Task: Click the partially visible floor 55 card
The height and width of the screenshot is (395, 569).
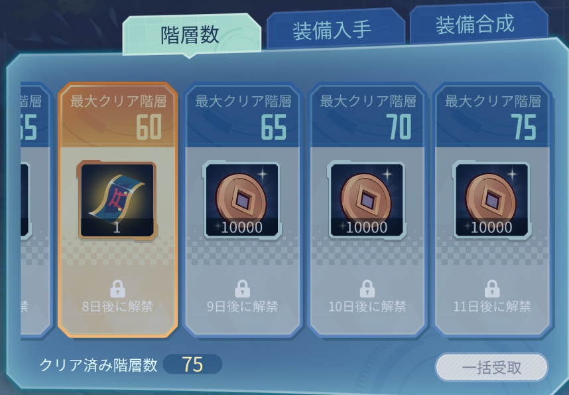Action: click(36, 210)
